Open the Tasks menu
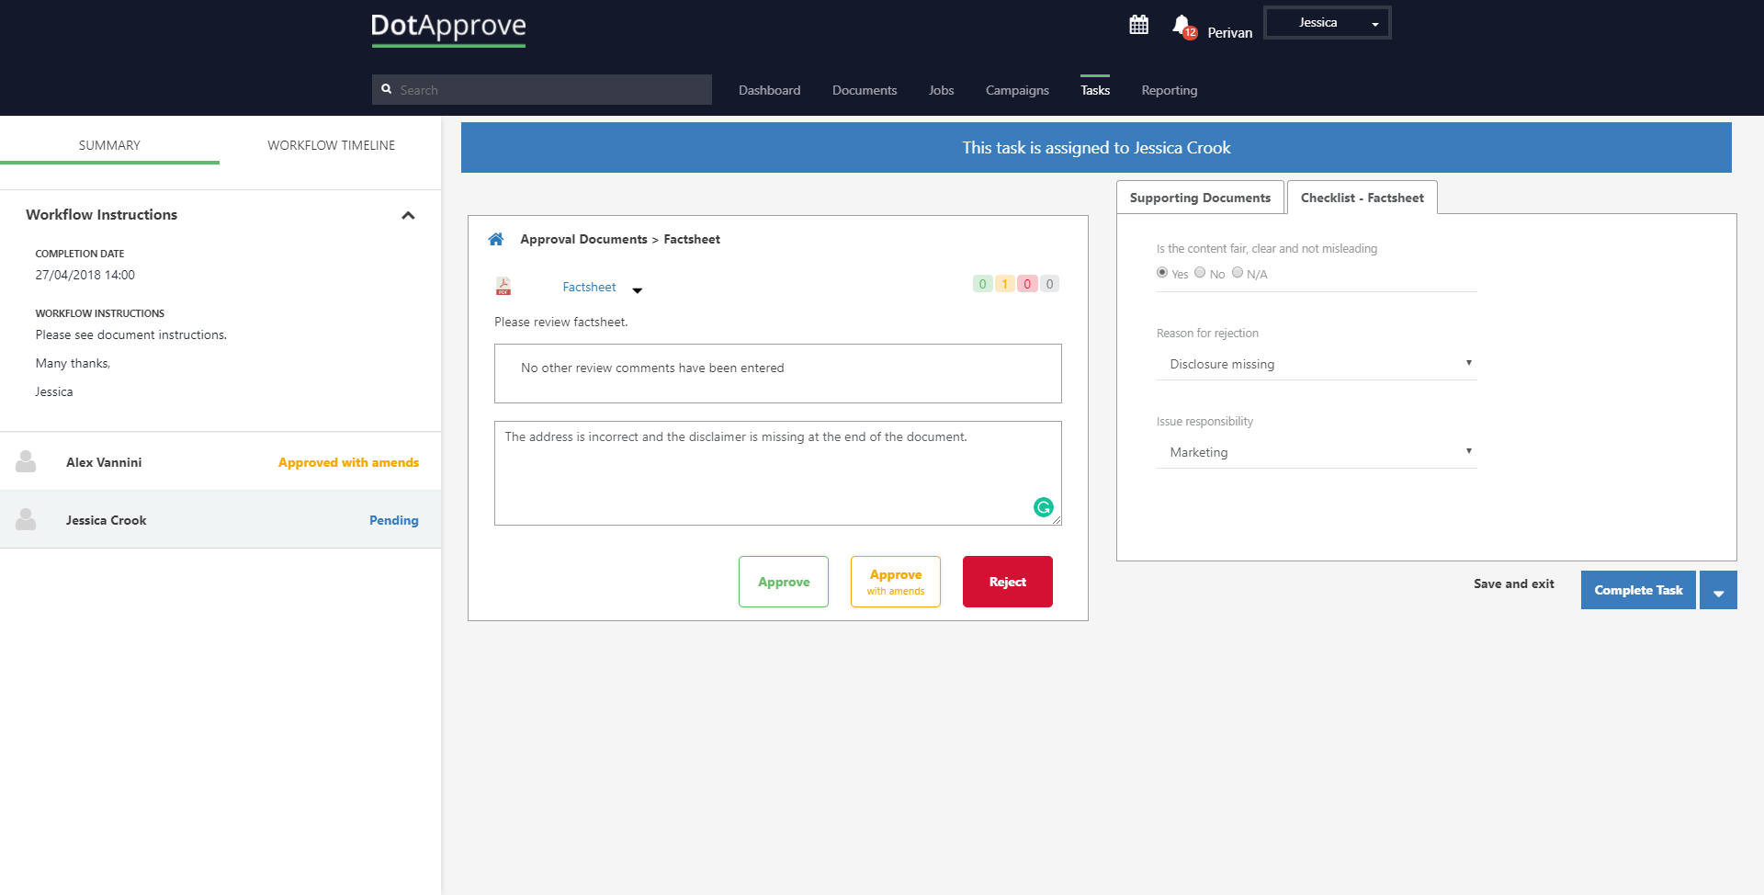 pyautogui.click(x=1095, y=90)
